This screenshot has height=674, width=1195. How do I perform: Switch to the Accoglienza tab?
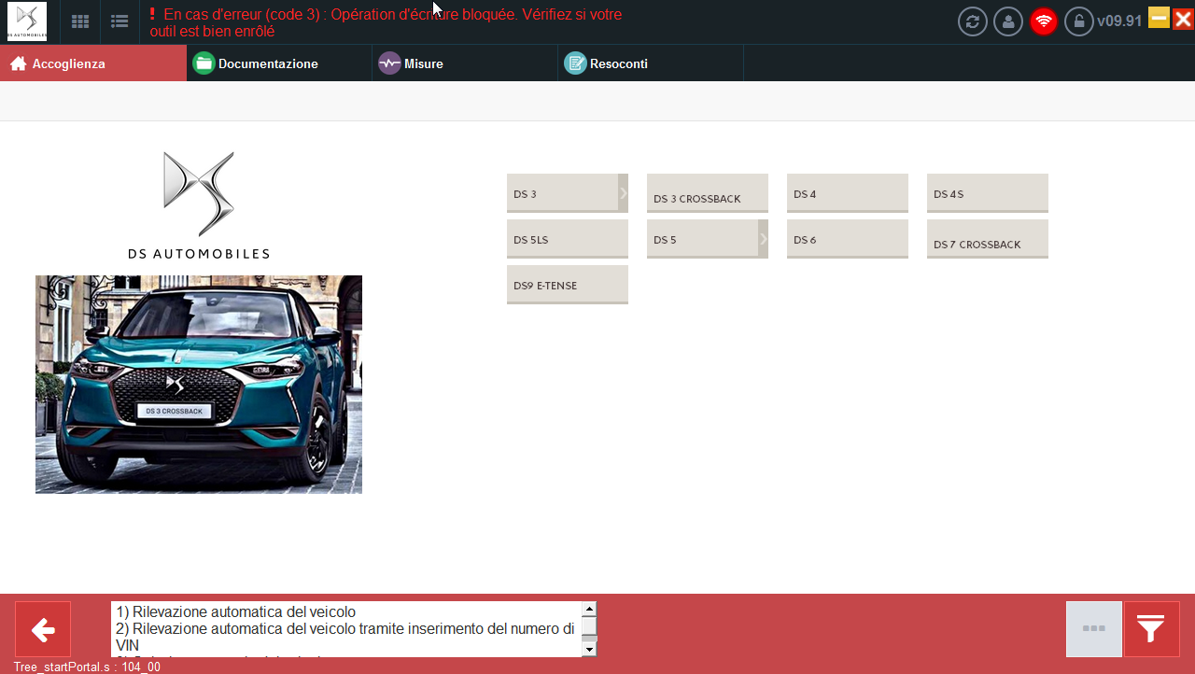tap(93, 63)
